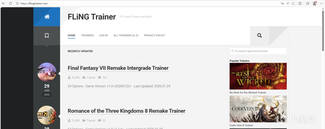Click the 201 comments link

coord(105,78)
